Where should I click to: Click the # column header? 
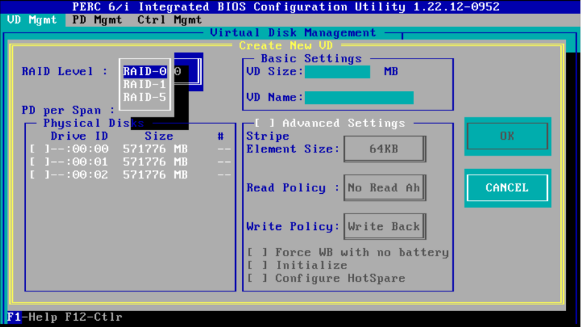221,136
